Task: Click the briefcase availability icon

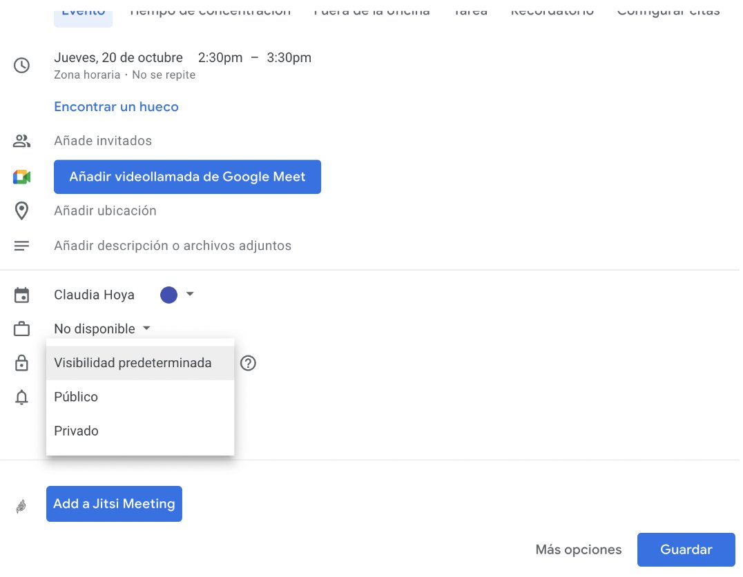Action: click(22, 329)
